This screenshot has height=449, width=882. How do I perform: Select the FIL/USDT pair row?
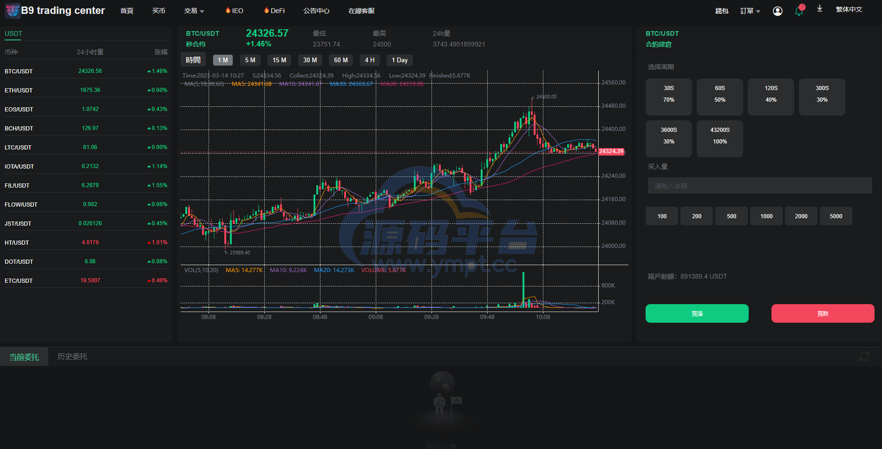pos(86,185)
